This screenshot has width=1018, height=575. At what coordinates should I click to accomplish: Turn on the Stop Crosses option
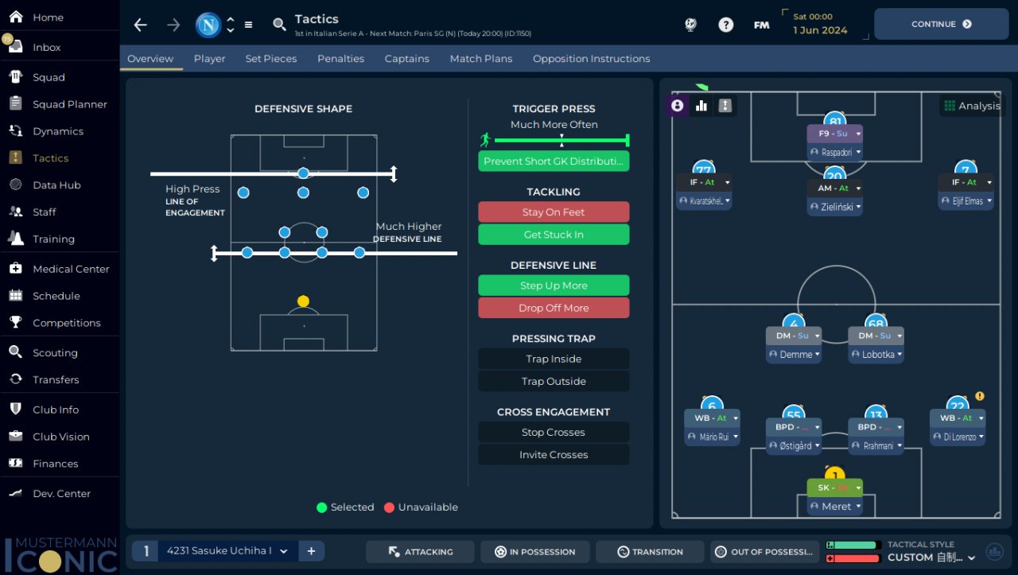[x=554, y=432]
